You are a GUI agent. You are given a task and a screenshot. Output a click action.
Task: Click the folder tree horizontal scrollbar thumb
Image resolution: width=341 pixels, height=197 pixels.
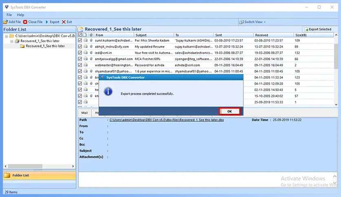click(25, 166)
